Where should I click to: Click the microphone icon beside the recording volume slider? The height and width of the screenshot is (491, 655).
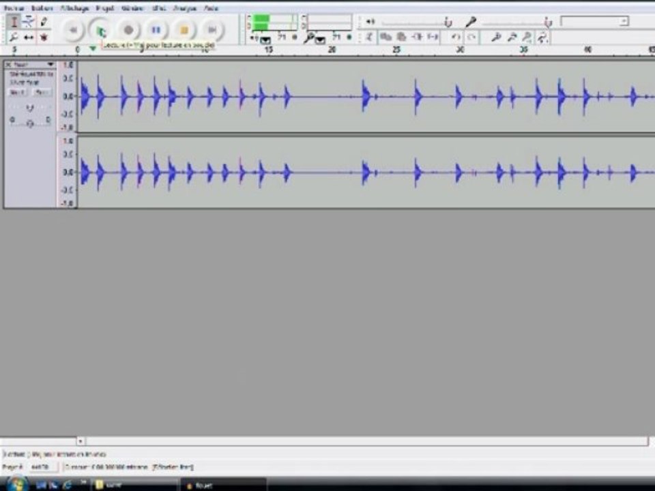tap(471, 22)
